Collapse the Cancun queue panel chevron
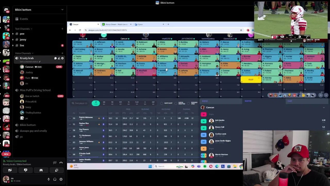 pos(324,107)
